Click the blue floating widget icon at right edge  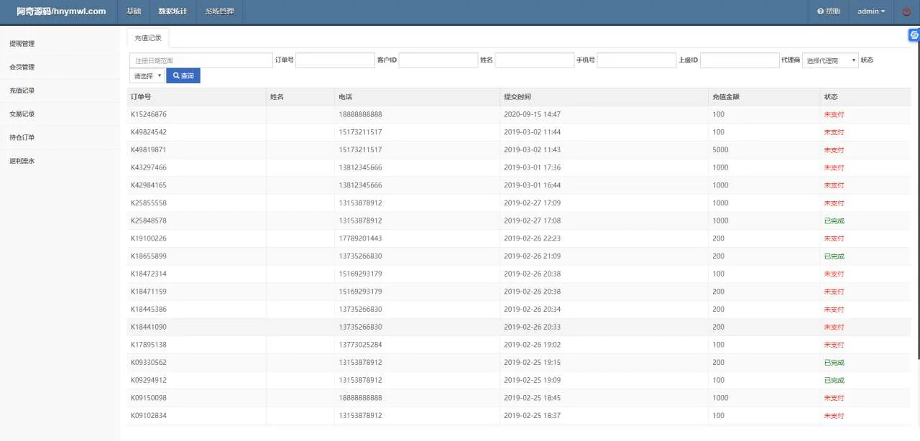[914, 35]
